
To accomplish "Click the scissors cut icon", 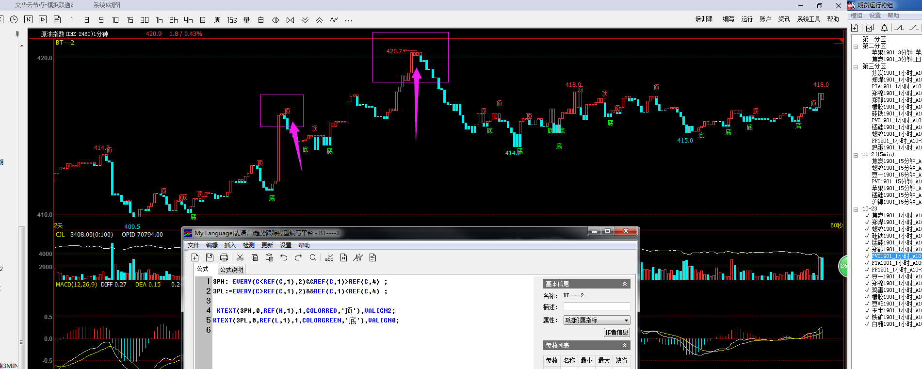I will click(240, 257).
